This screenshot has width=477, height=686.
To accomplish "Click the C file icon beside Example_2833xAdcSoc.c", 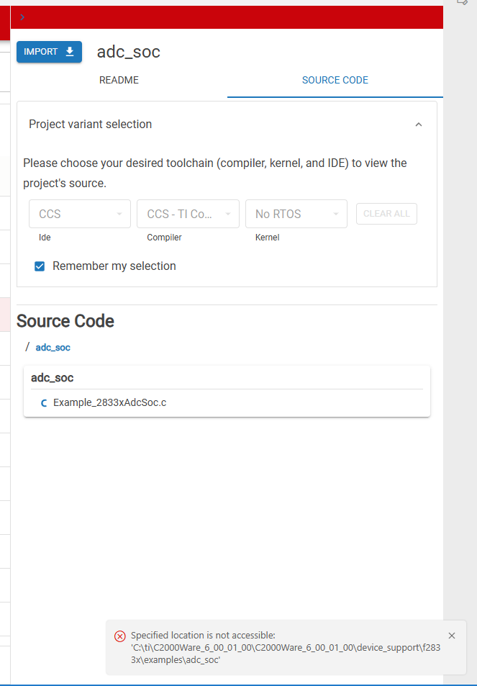I will (44, 403).
